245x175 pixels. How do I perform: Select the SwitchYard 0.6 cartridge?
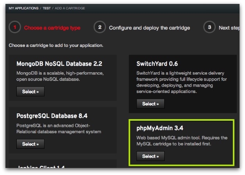pos(151,104)
